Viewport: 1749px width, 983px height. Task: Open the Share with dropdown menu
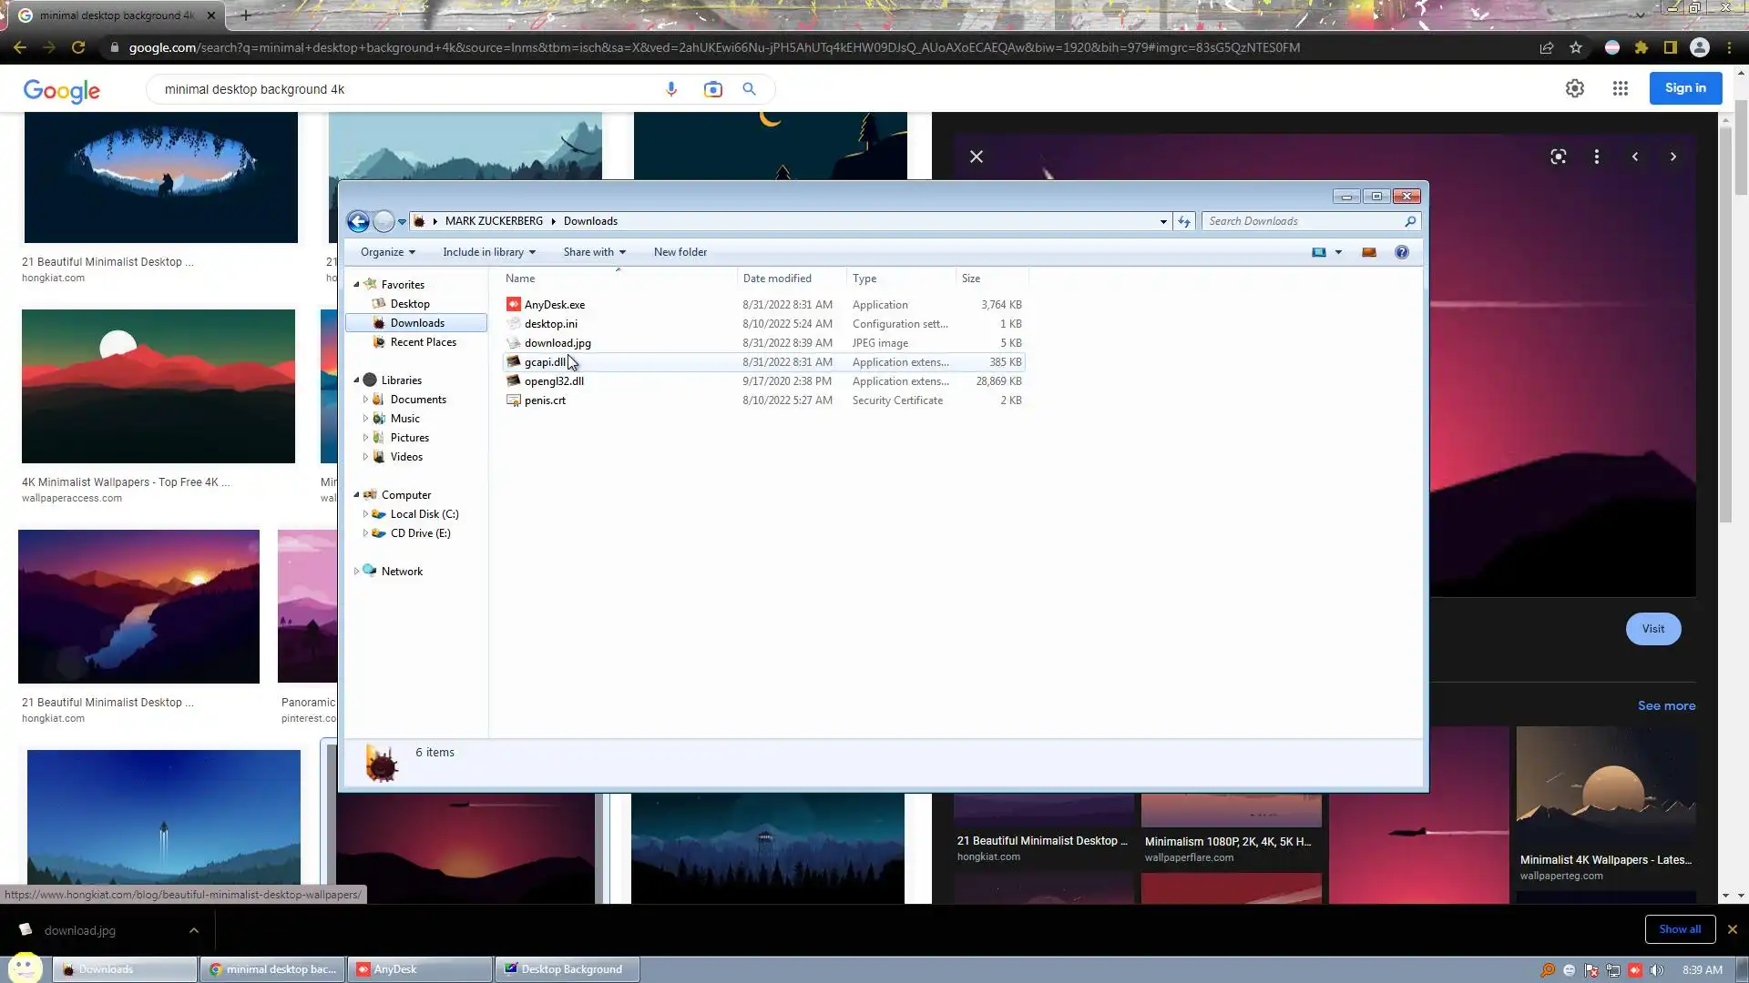(x=594, y=252)
